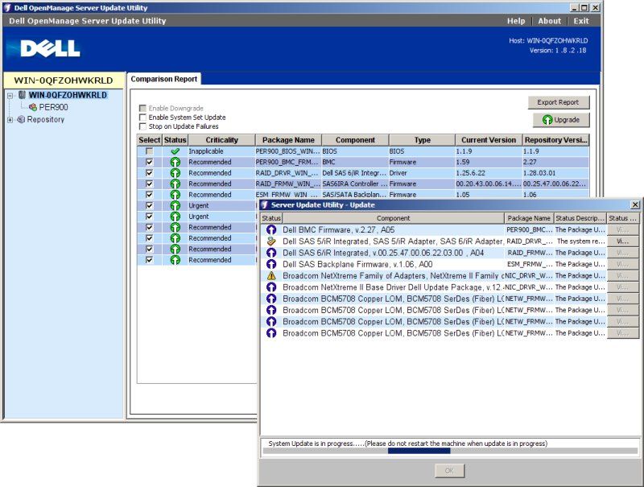Expand the Repository tree node
Viewport: 644px width, 487px height.
(10, 120)
